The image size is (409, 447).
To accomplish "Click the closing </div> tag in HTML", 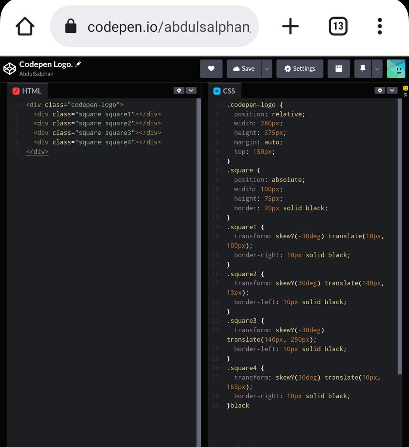I will click(37, 151).
